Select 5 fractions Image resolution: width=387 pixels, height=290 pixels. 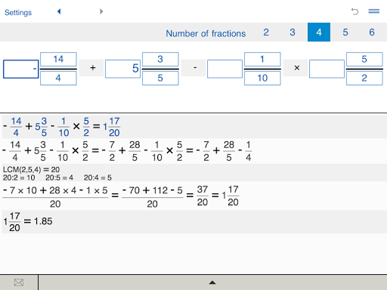[x=345, y=32]
